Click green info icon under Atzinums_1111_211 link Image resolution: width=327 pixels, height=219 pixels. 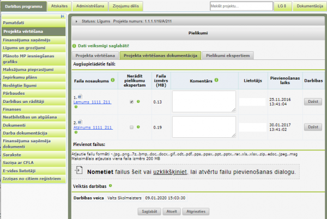[76, 132]
